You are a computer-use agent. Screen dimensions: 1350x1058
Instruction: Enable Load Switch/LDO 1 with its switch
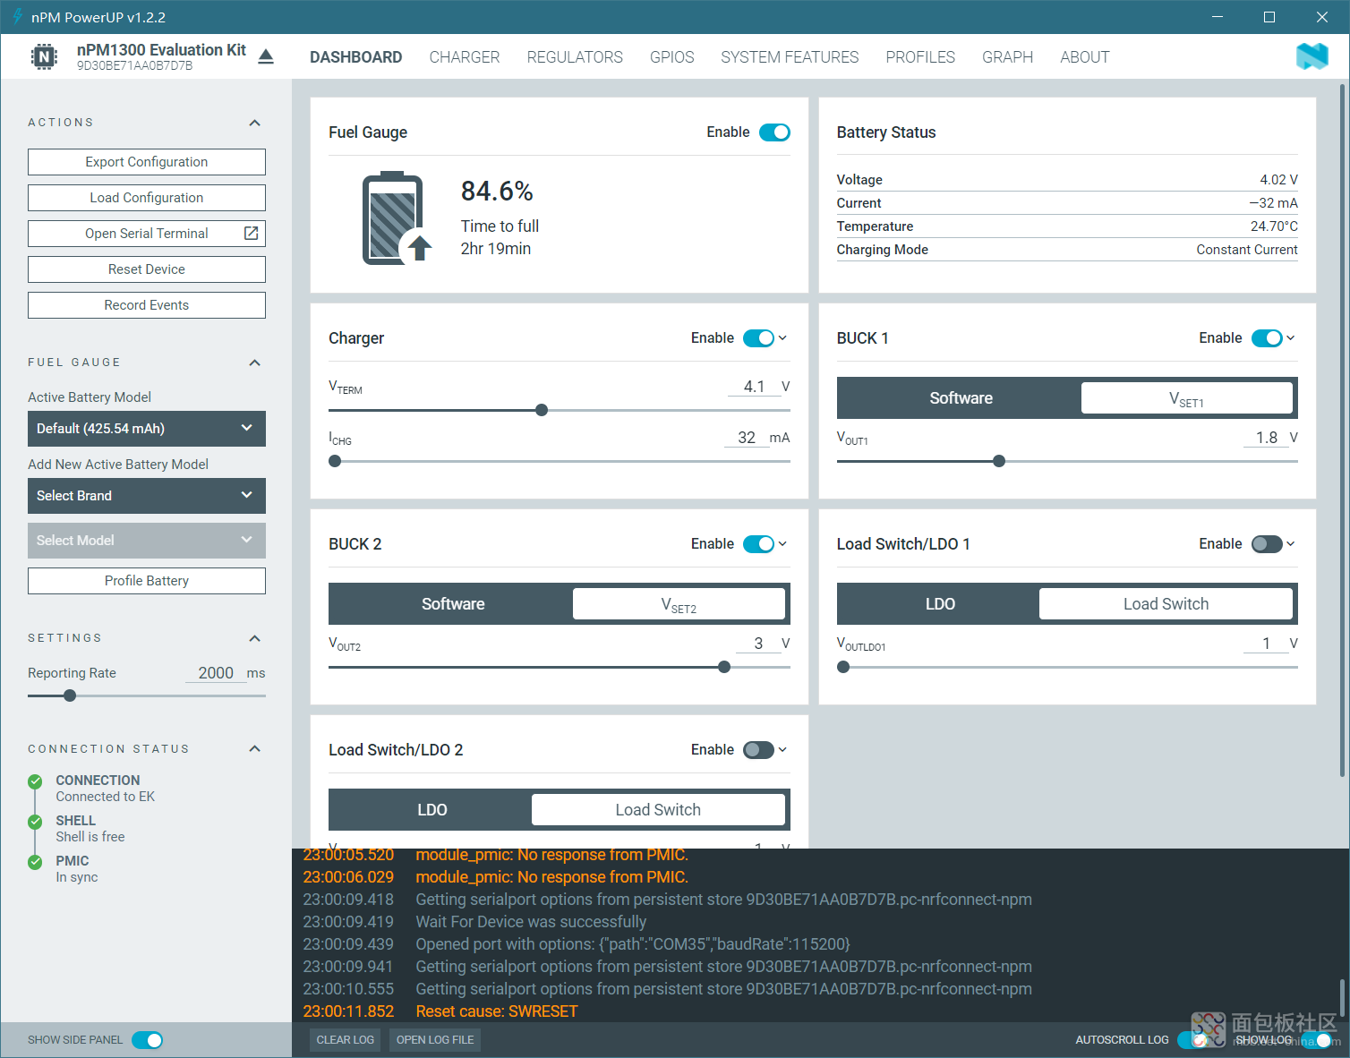click(x=1267, y=544)
